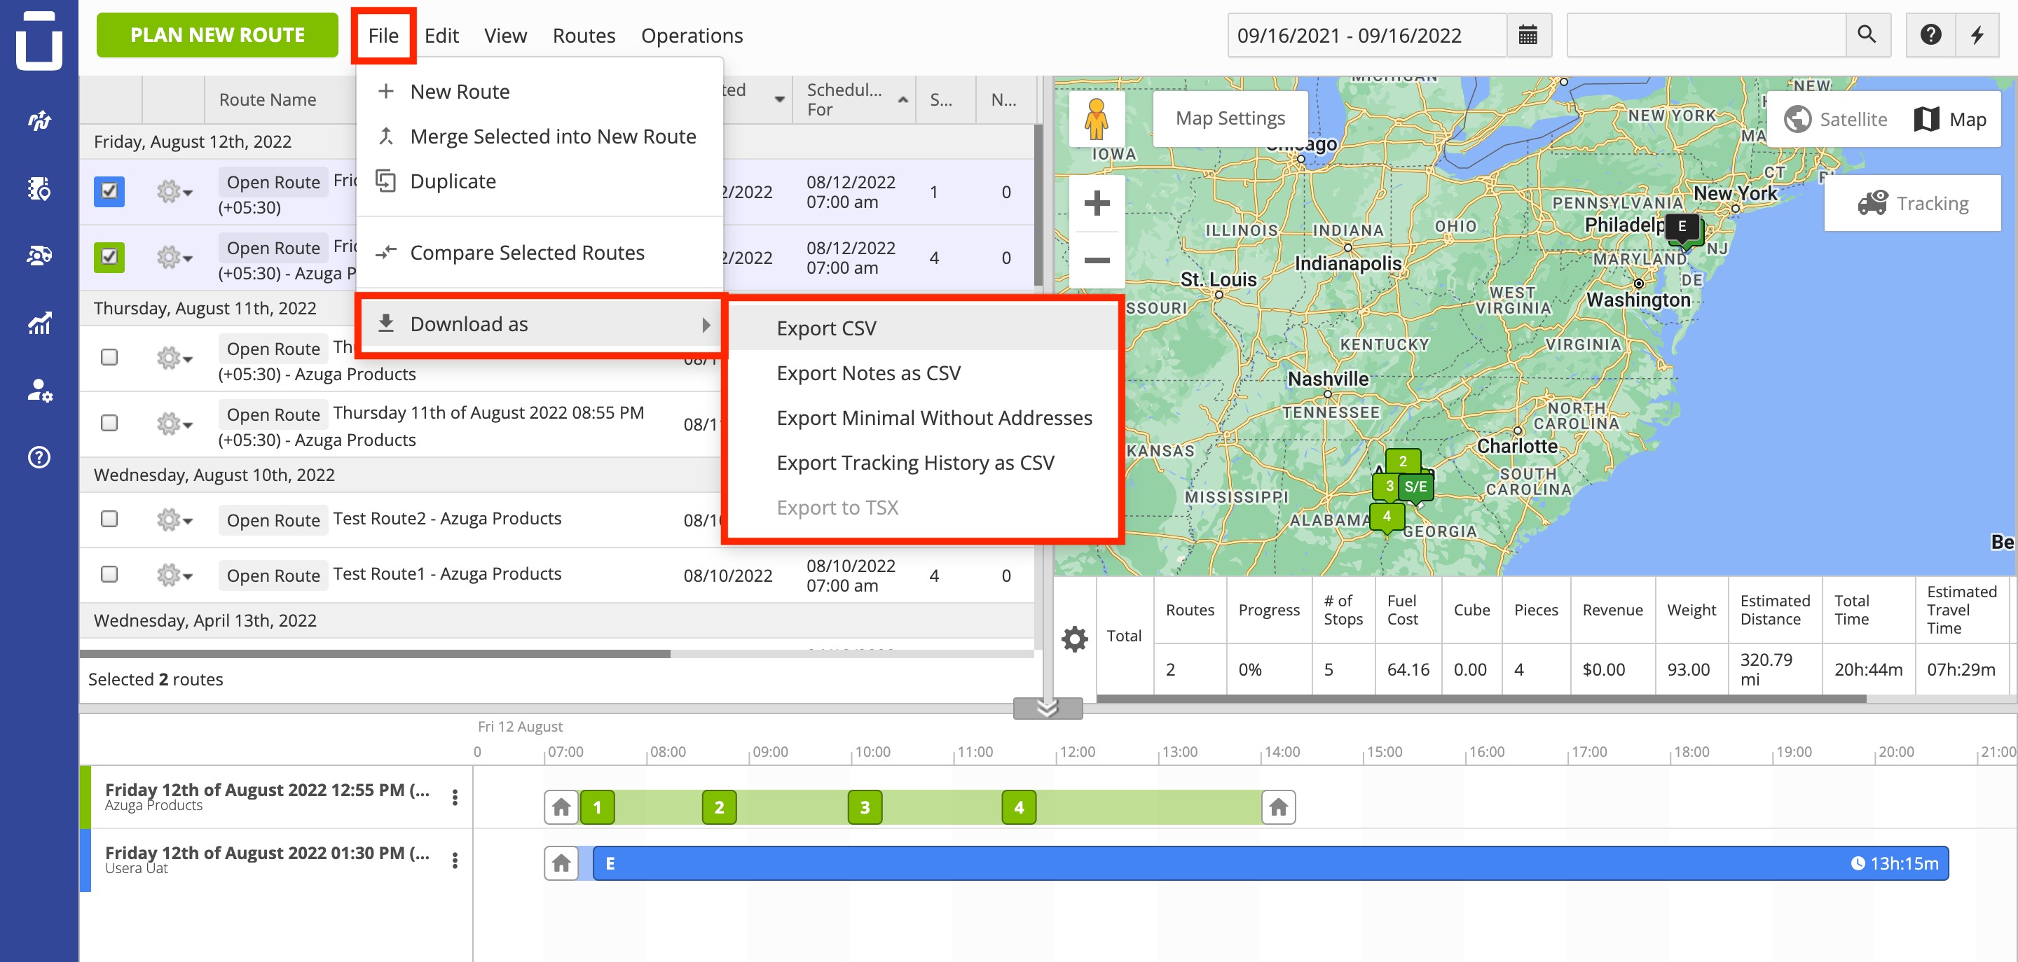Open the help icon in top bar
Image resolution: width=2018 pixels, height=962 pixels.
click(x=1930, y=35)
